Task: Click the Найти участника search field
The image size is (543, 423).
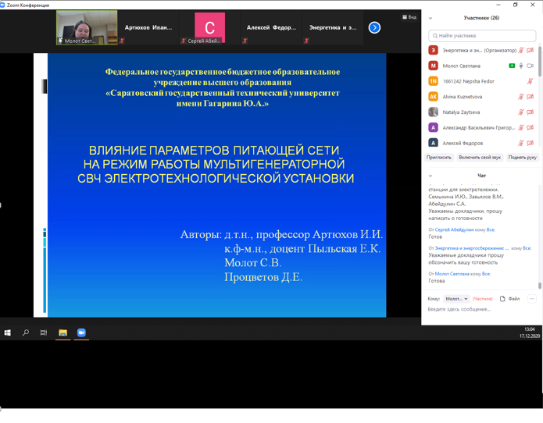Action: tap(482, 36)
